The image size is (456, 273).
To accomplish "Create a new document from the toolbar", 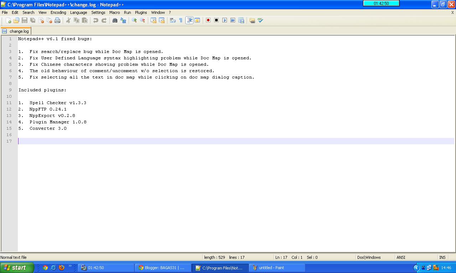I will pyautogui.click(x=8, y=20).
